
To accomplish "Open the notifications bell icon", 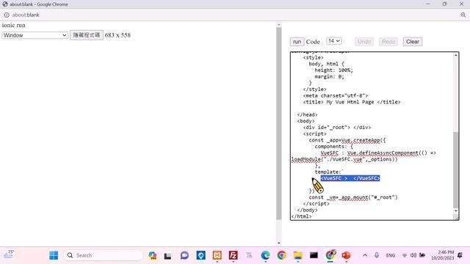I will pyautogui.click(x=460, y=255).
